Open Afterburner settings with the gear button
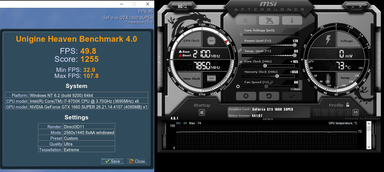This screenshot has width=384, height=172. tap(246, 96)
